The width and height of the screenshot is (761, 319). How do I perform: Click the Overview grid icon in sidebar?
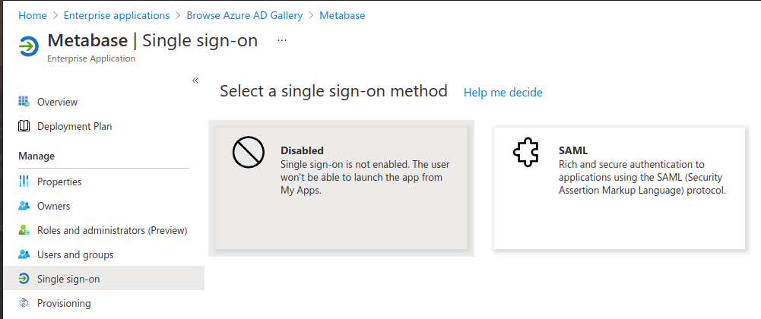(24, 102)
